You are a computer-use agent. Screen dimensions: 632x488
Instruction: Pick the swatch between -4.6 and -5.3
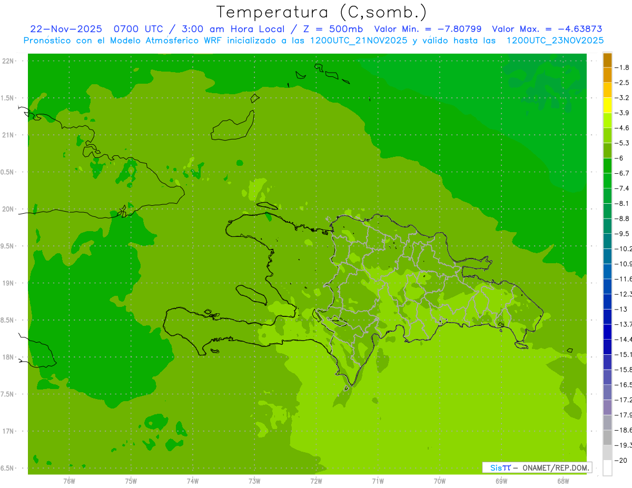pyautogui.click(x=607, y=135)
